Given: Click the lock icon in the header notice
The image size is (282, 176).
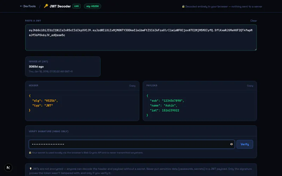Looking at the screenshot, I should point(183,6).
